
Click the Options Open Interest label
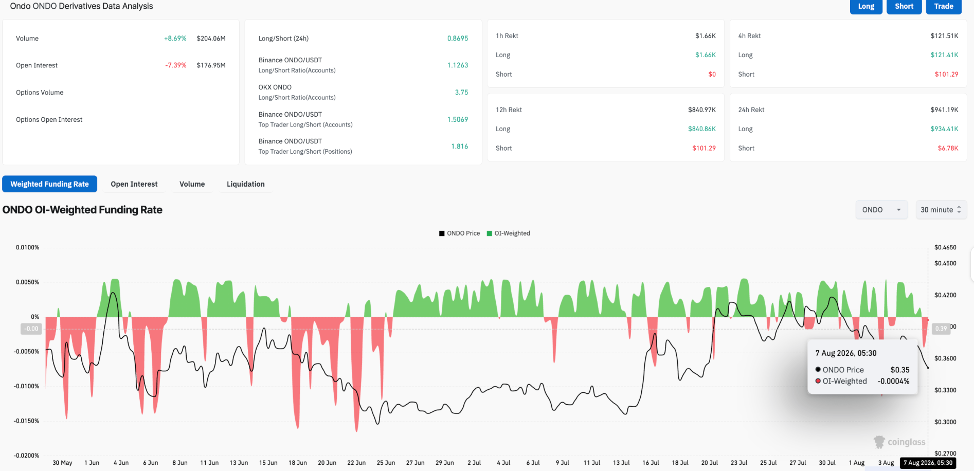coord(49,120)
